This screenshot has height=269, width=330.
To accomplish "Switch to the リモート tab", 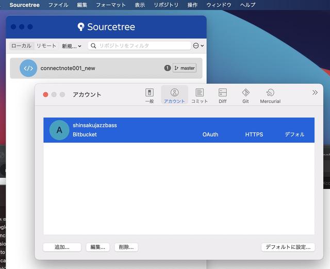I will (x=46, y=46).
